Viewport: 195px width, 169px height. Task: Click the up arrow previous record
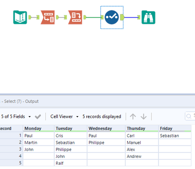133,117
